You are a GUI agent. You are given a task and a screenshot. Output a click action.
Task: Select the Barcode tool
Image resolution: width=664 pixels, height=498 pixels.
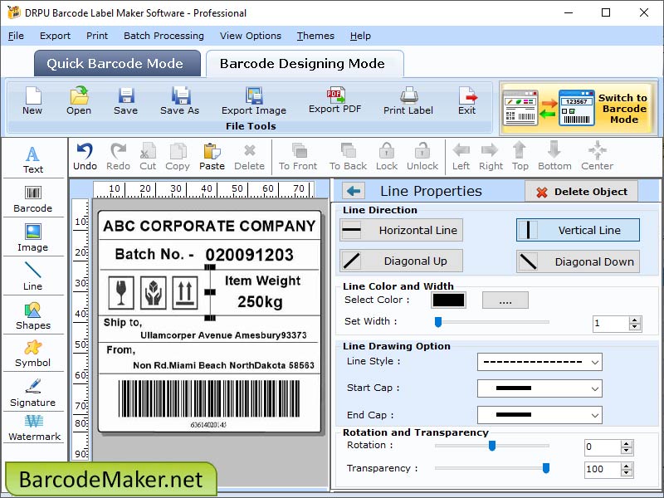(33, 199)
